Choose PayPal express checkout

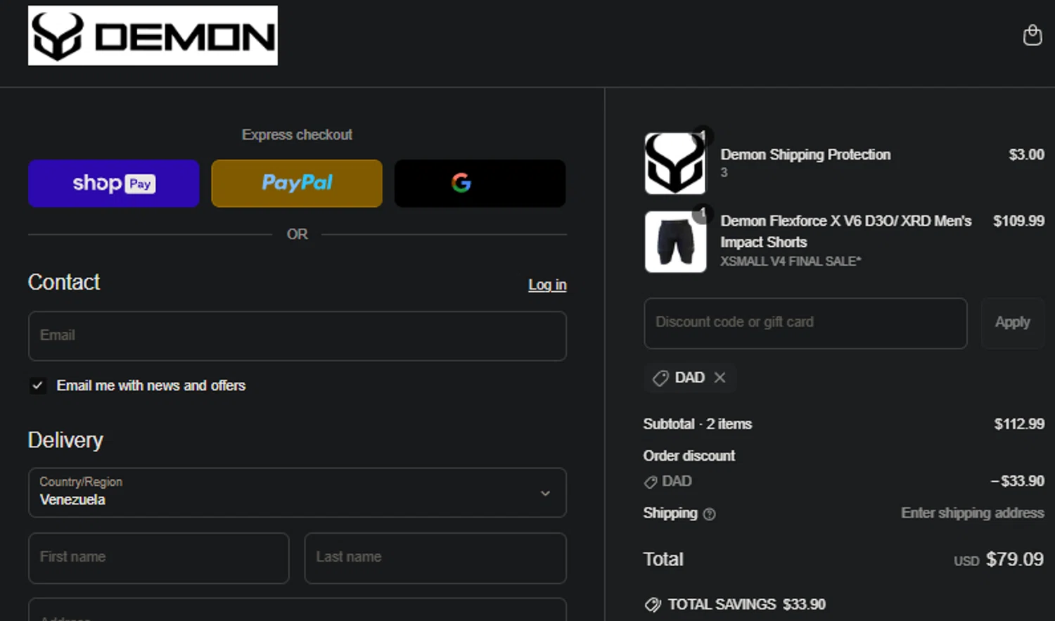click(297, 184)
